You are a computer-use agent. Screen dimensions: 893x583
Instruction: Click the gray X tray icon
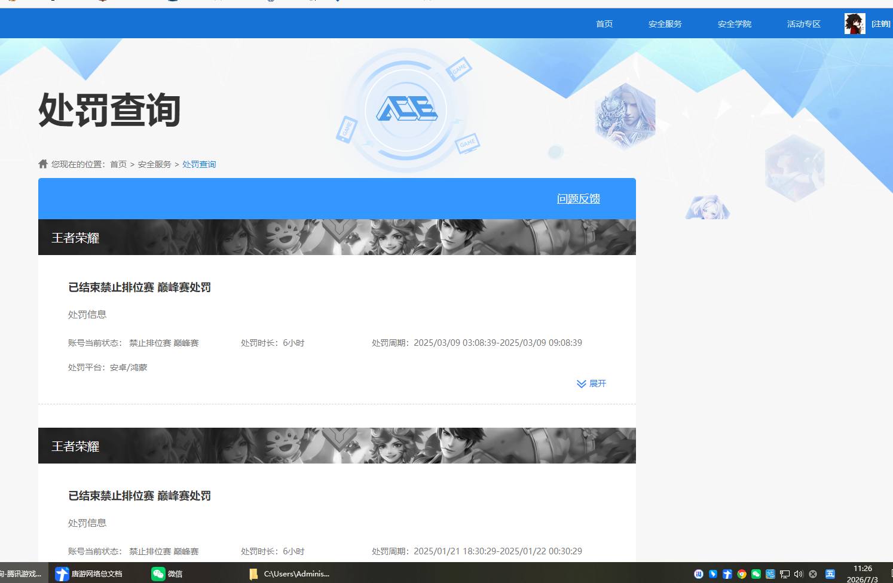coord(813,574)
